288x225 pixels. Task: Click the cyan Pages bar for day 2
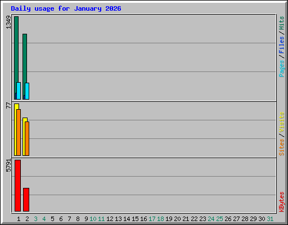coord(27,91)
